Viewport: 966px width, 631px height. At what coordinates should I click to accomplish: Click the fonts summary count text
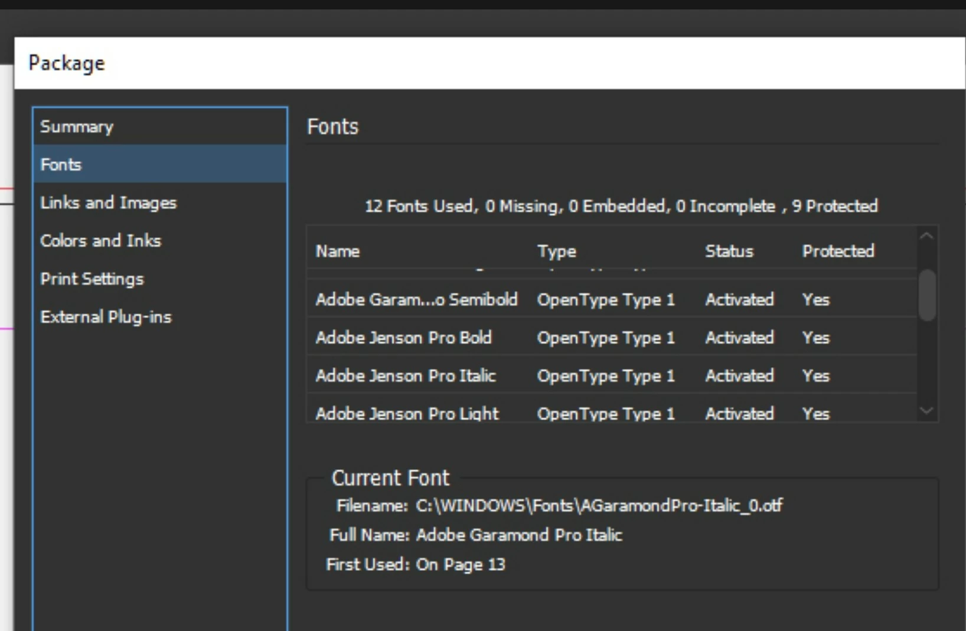[x=621, y=206]
